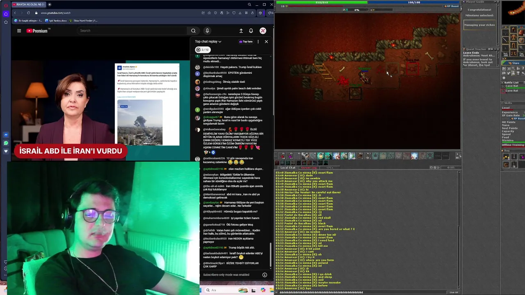Switch to Server Log tab in Tibia

(309, 168)
